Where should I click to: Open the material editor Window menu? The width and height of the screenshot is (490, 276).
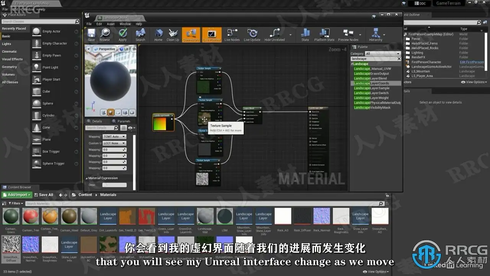(125, 24)
